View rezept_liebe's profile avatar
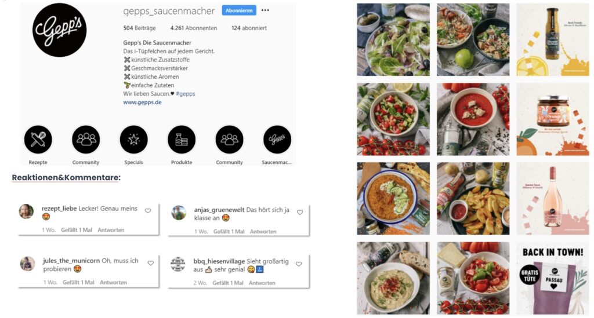Image resolution: width=594 pixels, height=318 pixels. tap(26, 211)
